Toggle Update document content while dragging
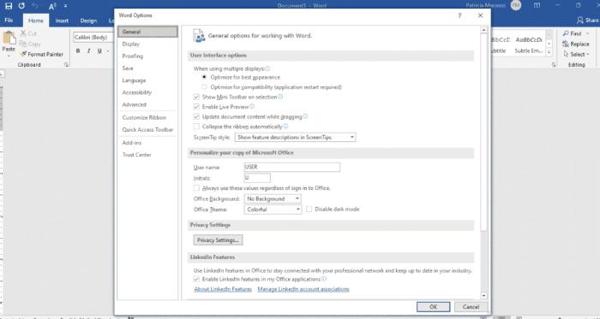Image resolution: width=600 pixels, height=319 pixels. 196,117
